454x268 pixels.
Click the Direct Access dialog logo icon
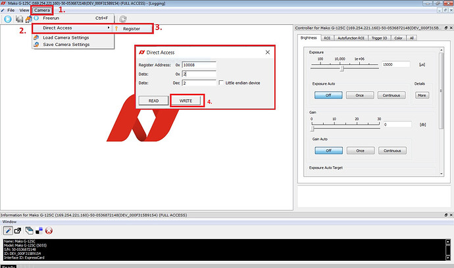tap(141, 53)
